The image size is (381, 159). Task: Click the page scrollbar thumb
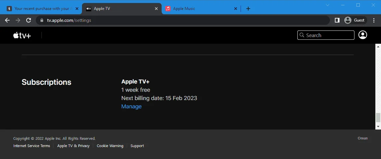coord(378,118)
